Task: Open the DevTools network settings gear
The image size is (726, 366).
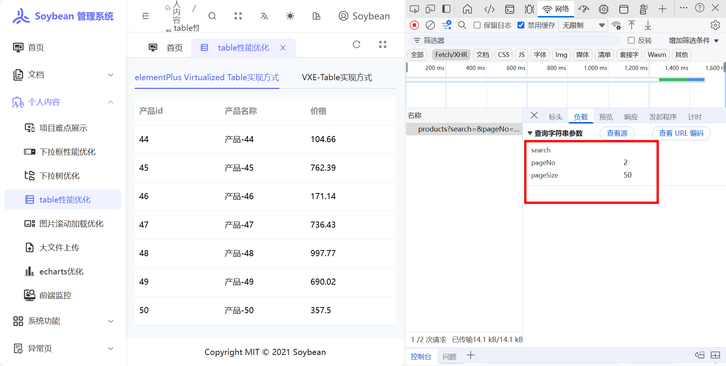Action: (715, 25)
